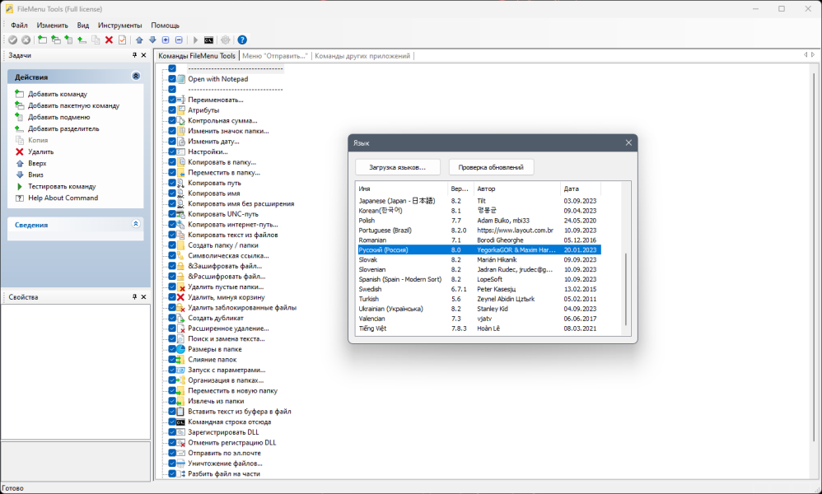Toggle the Контрольная сумма... checkbox
The height and width of the screenshot is (494, 822).
(x=172, y=120)
